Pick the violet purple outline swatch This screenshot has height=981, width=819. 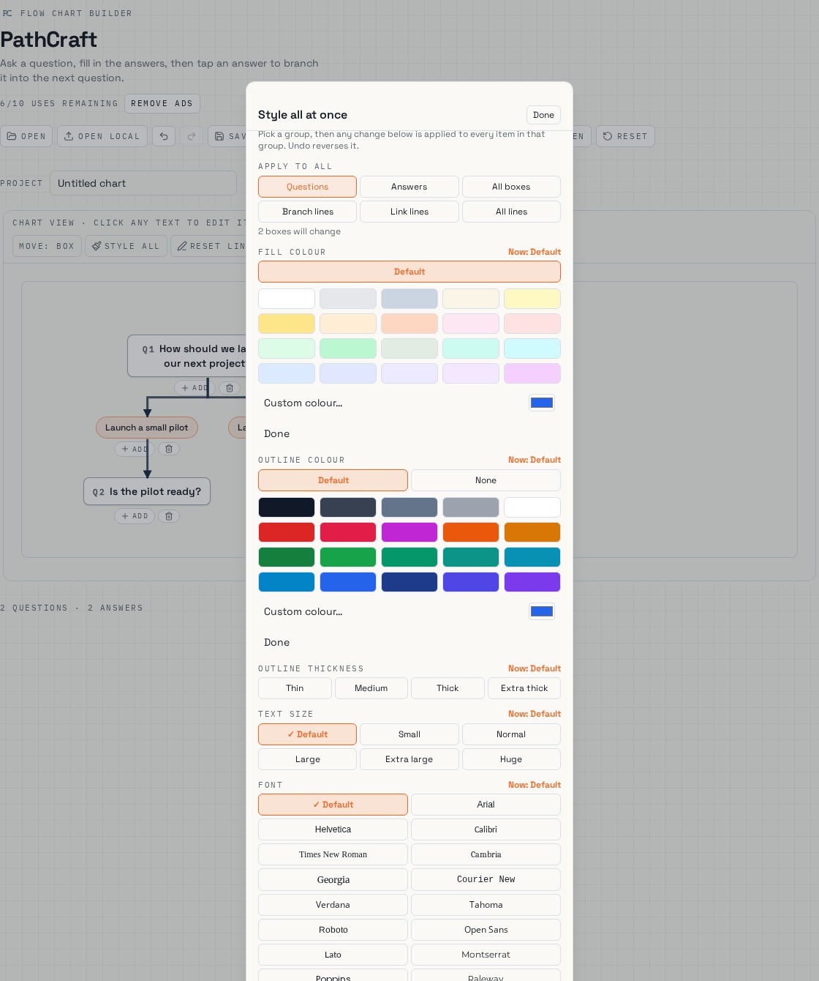[x=532, y=582]
